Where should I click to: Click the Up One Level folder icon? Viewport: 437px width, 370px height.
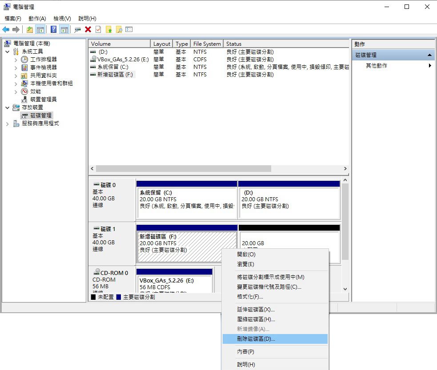(x=29, y=29)
